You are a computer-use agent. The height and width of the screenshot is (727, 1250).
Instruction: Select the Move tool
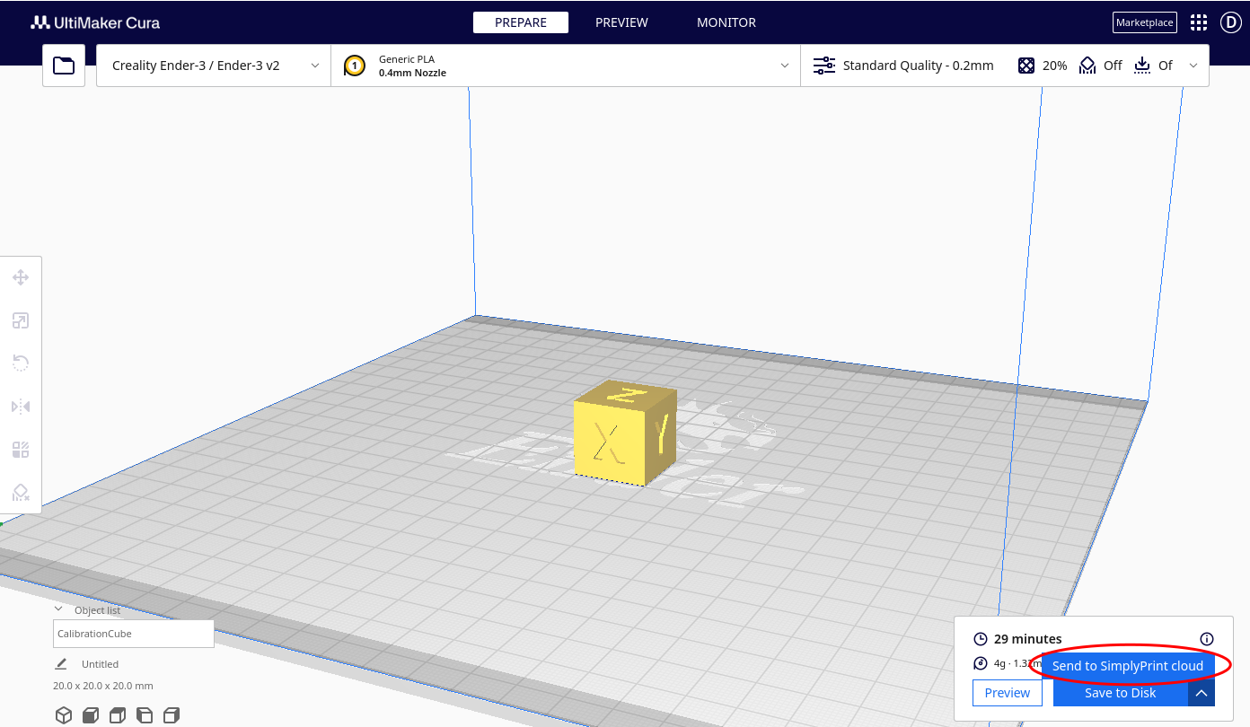coord(21,277)
